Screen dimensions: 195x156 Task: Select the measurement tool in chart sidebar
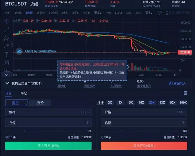point(7,70)
